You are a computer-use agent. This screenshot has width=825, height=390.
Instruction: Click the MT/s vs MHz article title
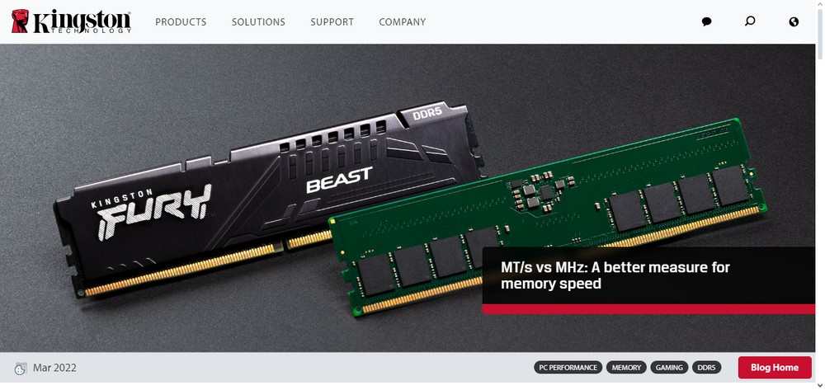coord(615,275)
